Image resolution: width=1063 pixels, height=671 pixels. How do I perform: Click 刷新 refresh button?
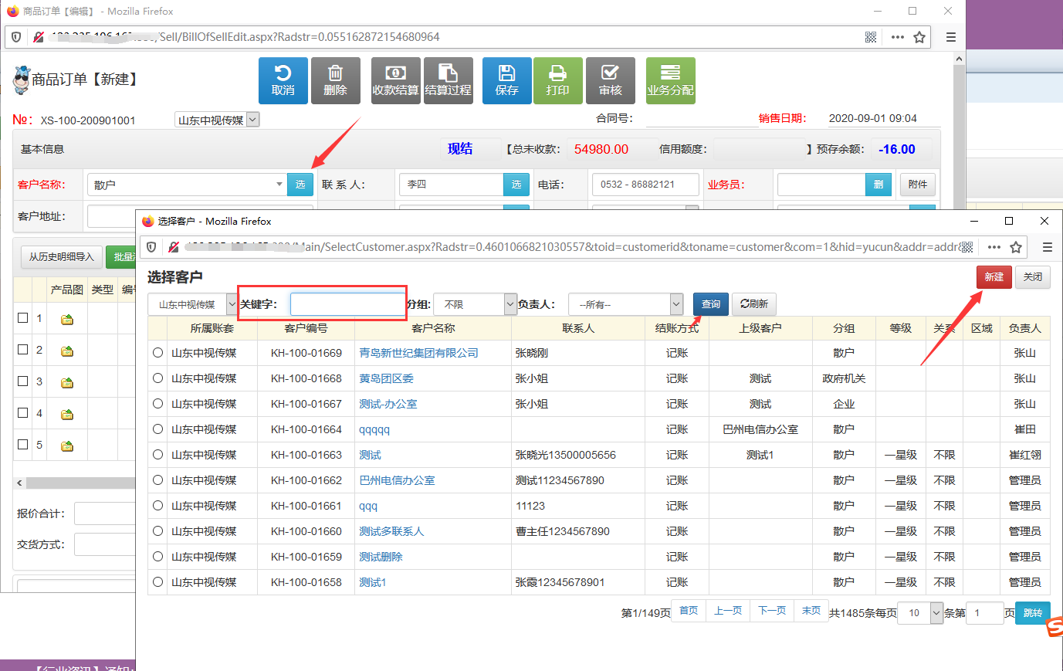tap(754, 304)
